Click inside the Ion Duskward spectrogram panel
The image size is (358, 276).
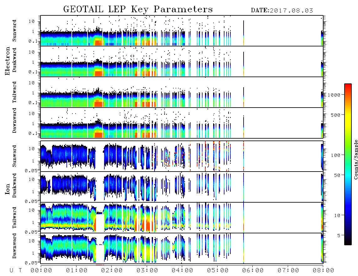[x=182, y=187]
